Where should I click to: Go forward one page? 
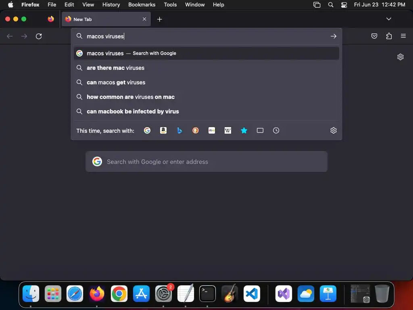(x=24, y=36)
